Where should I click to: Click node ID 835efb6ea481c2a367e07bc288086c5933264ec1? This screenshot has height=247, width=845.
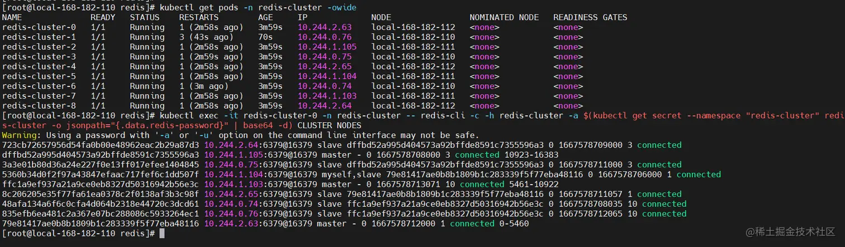[101, 214]
